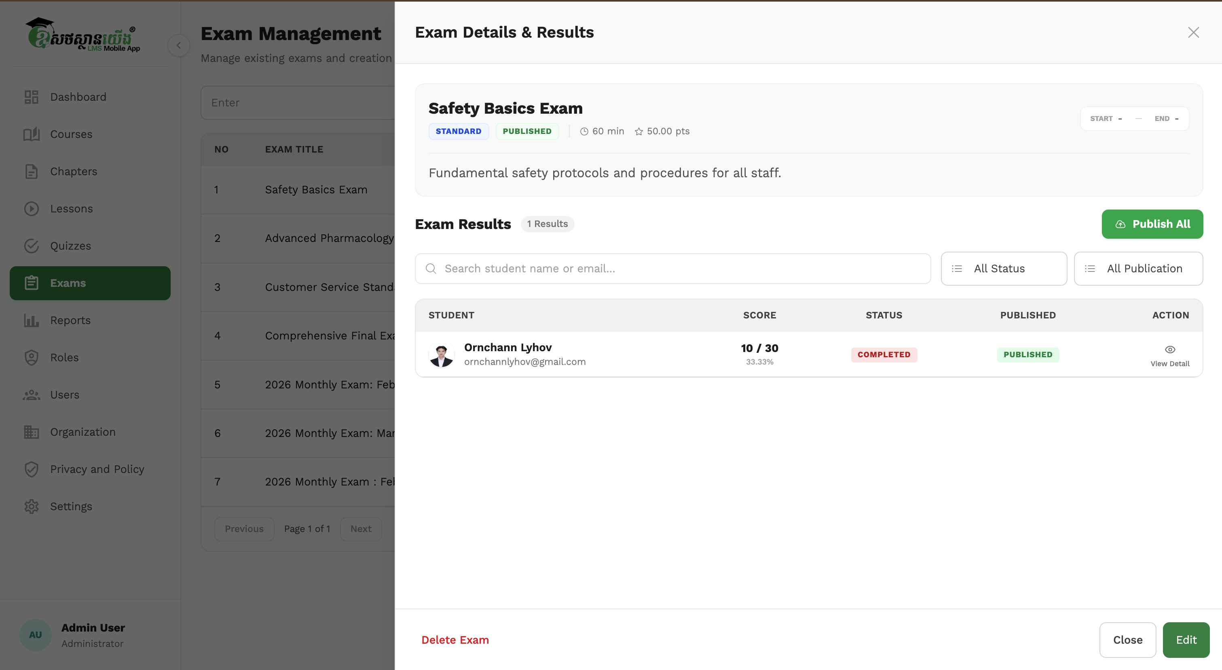Screen dimensions: 1222x670
Task: Click the Publish All button
Action: pyautogui.click(x=1152, y=223)
